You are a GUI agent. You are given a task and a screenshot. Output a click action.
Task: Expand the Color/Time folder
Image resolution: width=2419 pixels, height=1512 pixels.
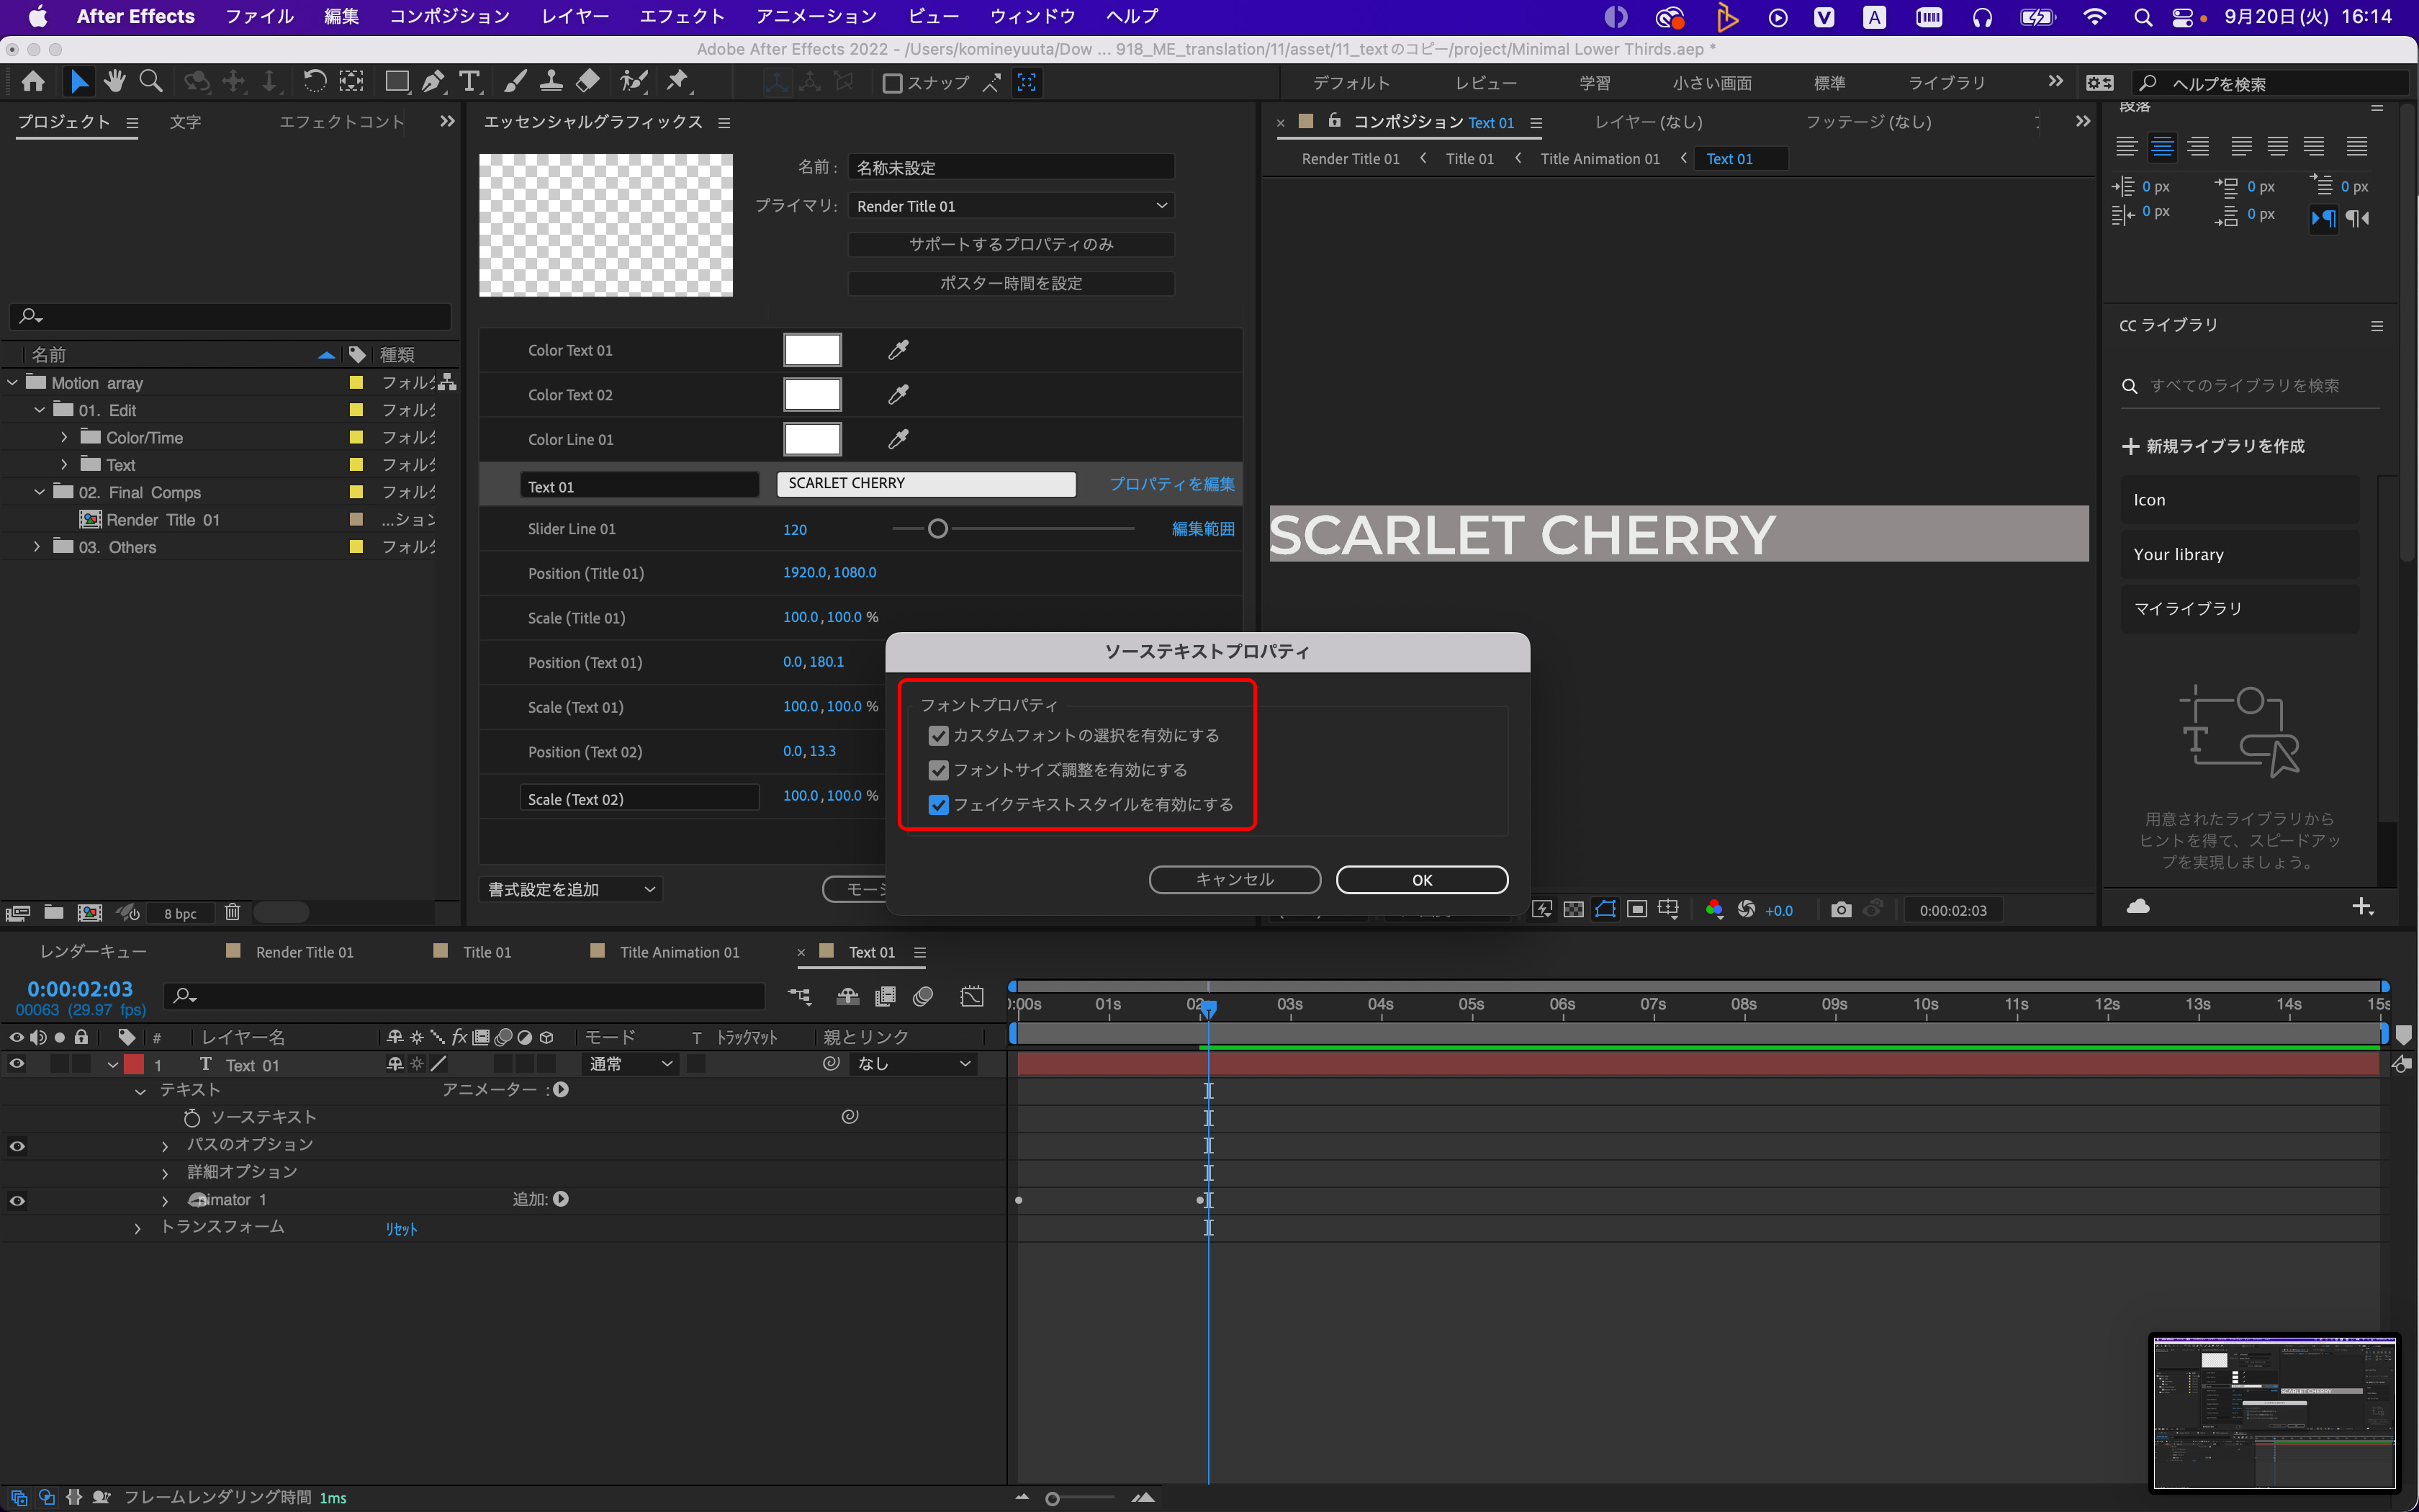tap(65, 438)
